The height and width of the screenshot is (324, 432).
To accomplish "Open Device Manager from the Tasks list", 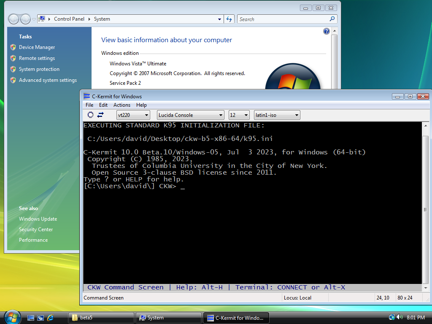I will click(37, 47).
